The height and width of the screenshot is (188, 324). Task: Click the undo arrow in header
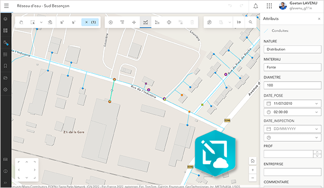pyautogui.click(x=230, y=6)
